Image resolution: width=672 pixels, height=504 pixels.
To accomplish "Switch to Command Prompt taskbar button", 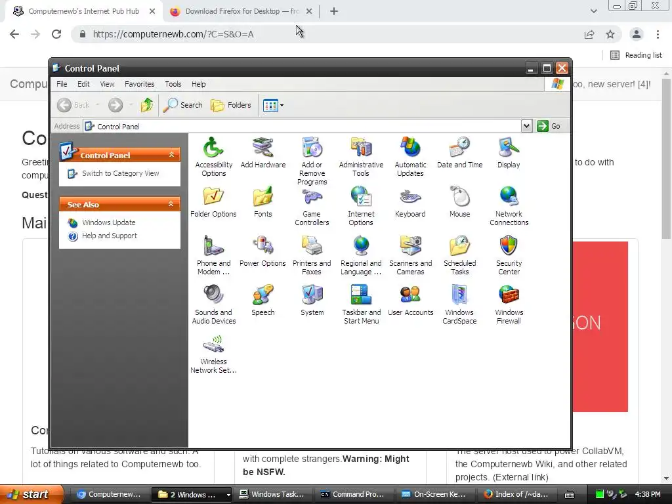I will tap(354, 495).
